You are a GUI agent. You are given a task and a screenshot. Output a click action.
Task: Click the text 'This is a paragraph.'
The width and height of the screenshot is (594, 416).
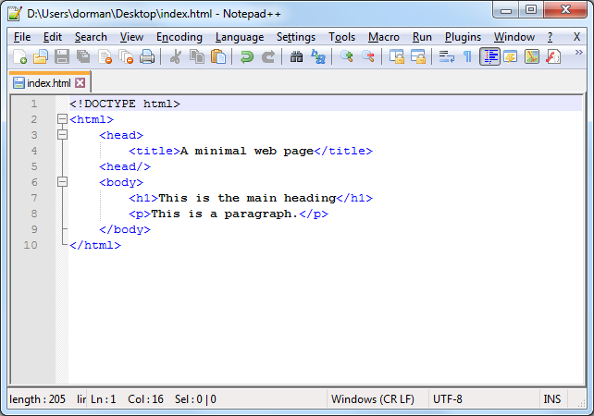[x=224, y=214]
